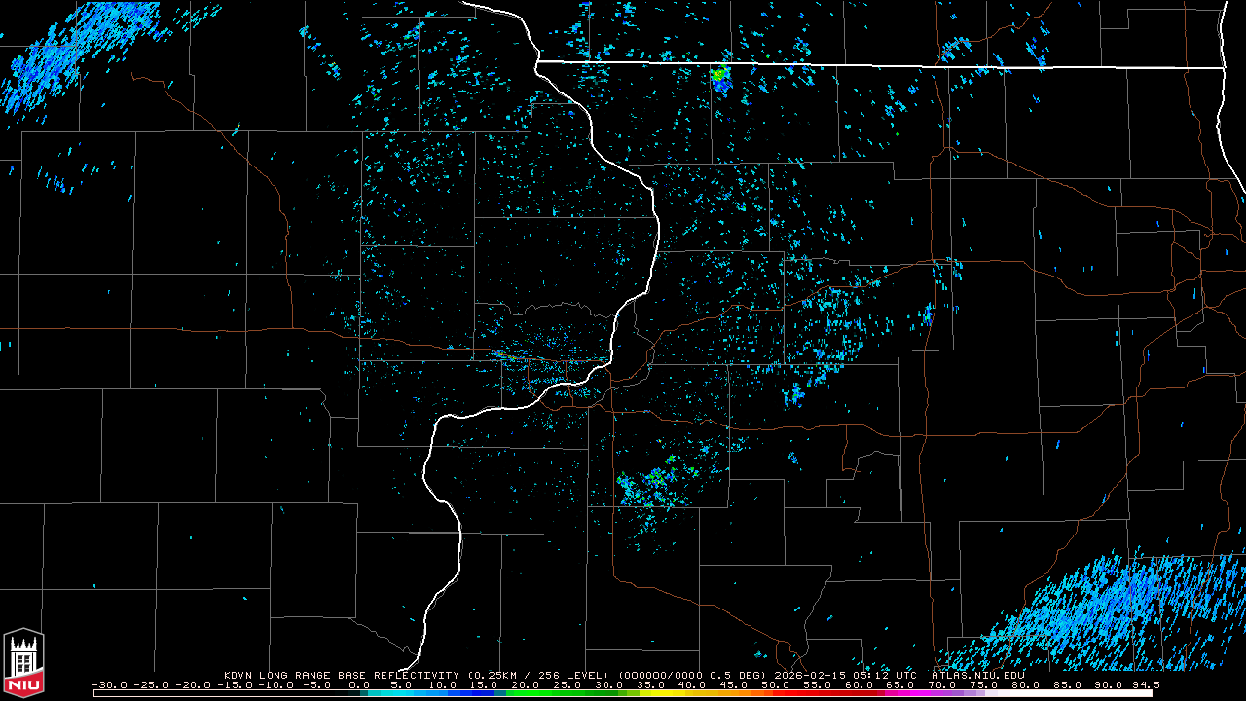Click the -30.0 label on the scale
This screenshot has height=701, width=1246.
pyautogui.click(x=110, y=684)
